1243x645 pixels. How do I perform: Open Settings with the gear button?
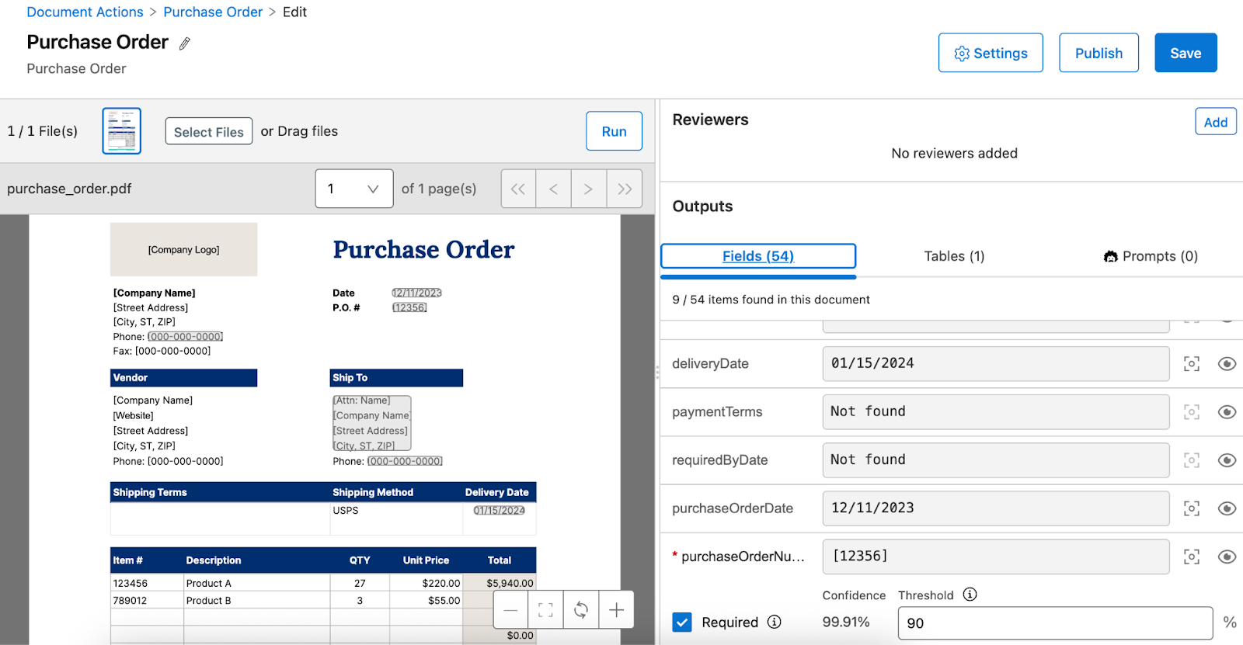click(x=991, y=53)
